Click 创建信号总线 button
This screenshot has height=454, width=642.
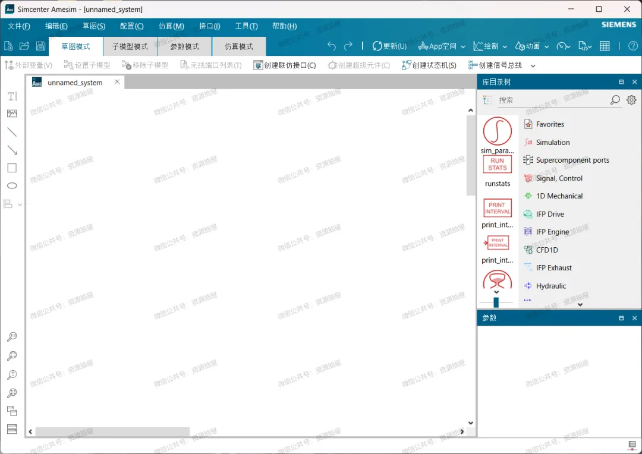tap(495, 65)
